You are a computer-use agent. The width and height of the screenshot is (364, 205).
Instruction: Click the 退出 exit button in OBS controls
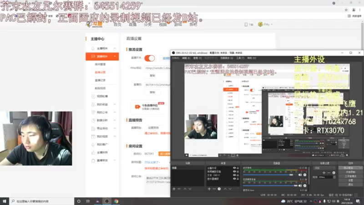click(350, 184)
